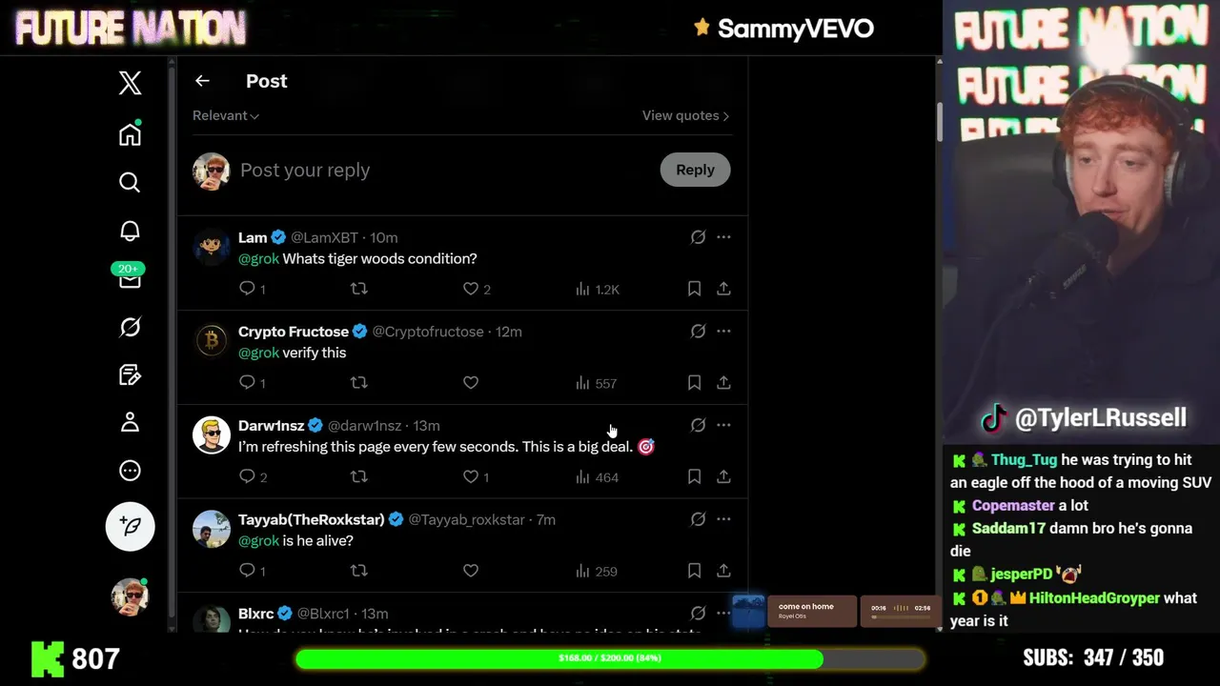Viewport: 1220px width, 686px height.
Task: Open Profile person icon in sidebar
Action: (130, 422)
